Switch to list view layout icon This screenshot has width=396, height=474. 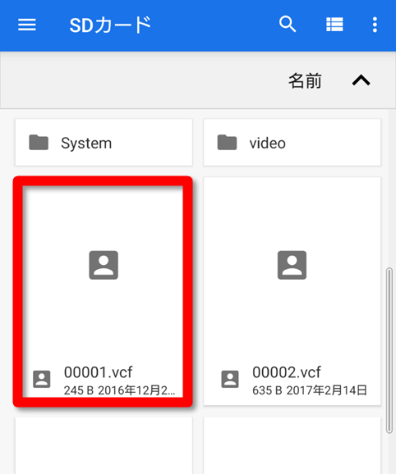tap(334, 25)
